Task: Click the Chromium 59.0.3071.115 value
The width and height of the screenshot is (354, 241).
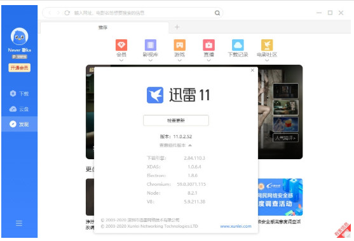Action: click(x=191, y=184)
